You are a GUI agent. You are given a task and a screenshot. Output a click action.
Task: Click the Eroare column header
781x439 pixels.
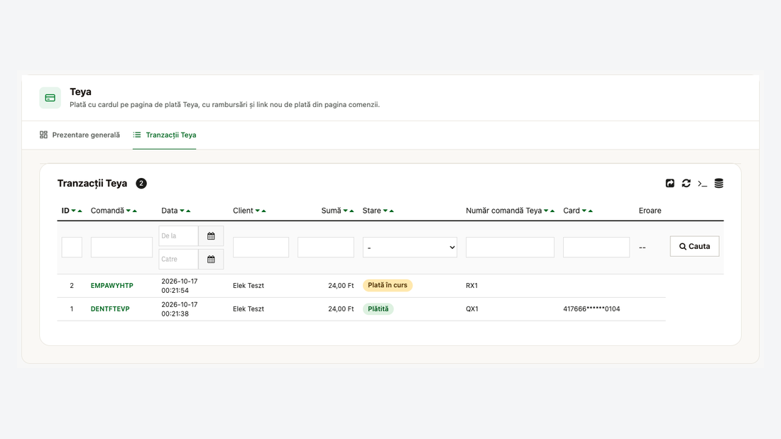(650, 211)
